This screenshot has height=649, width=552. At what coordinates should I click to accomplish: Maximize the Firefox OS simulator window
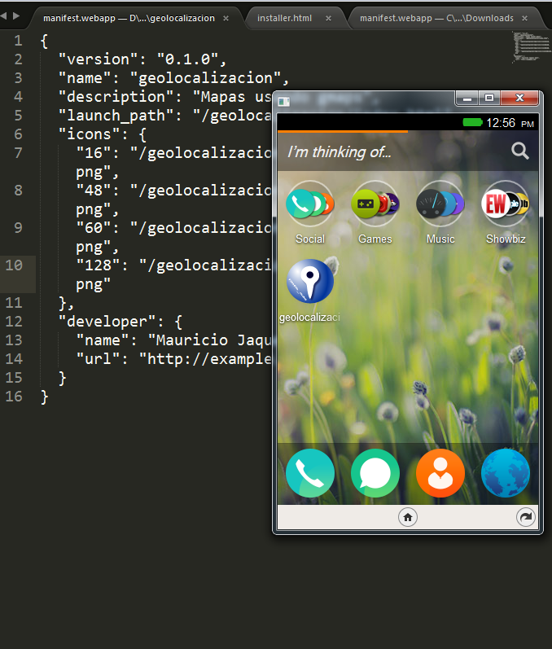489,99
